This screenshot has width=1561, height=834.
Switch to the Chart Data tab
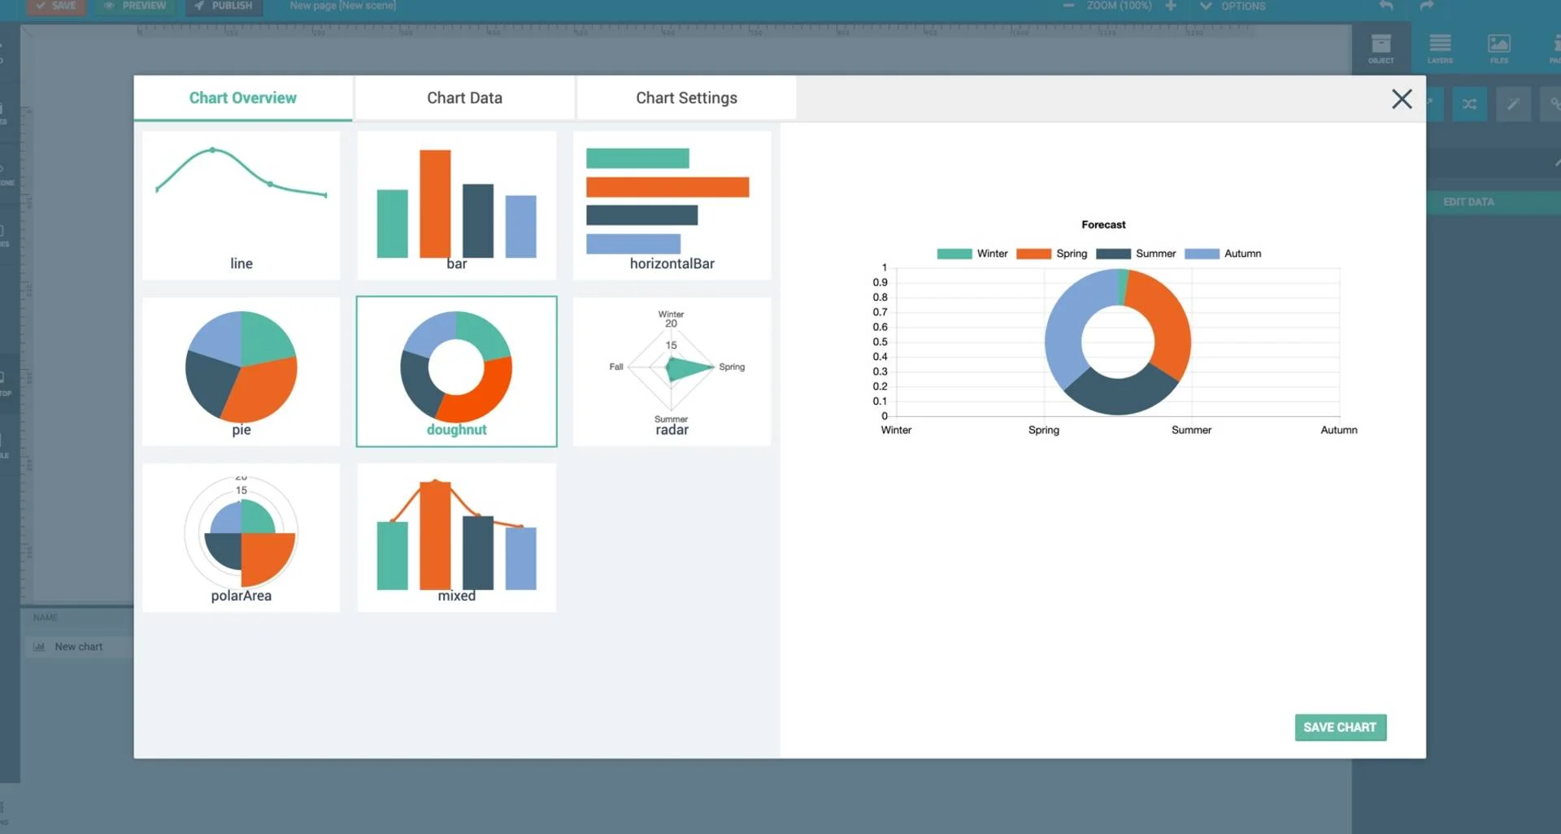click(464, 98)
